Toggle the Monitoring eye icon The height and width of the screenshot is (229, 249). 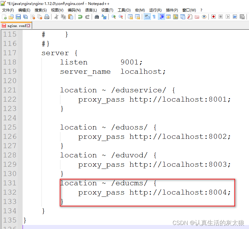204,17
